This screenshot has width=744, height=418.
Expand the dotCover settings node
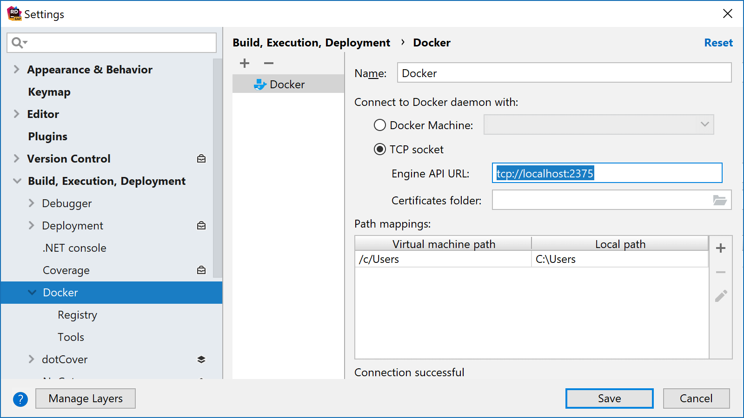pyautogui.click(x=31, y=359)
